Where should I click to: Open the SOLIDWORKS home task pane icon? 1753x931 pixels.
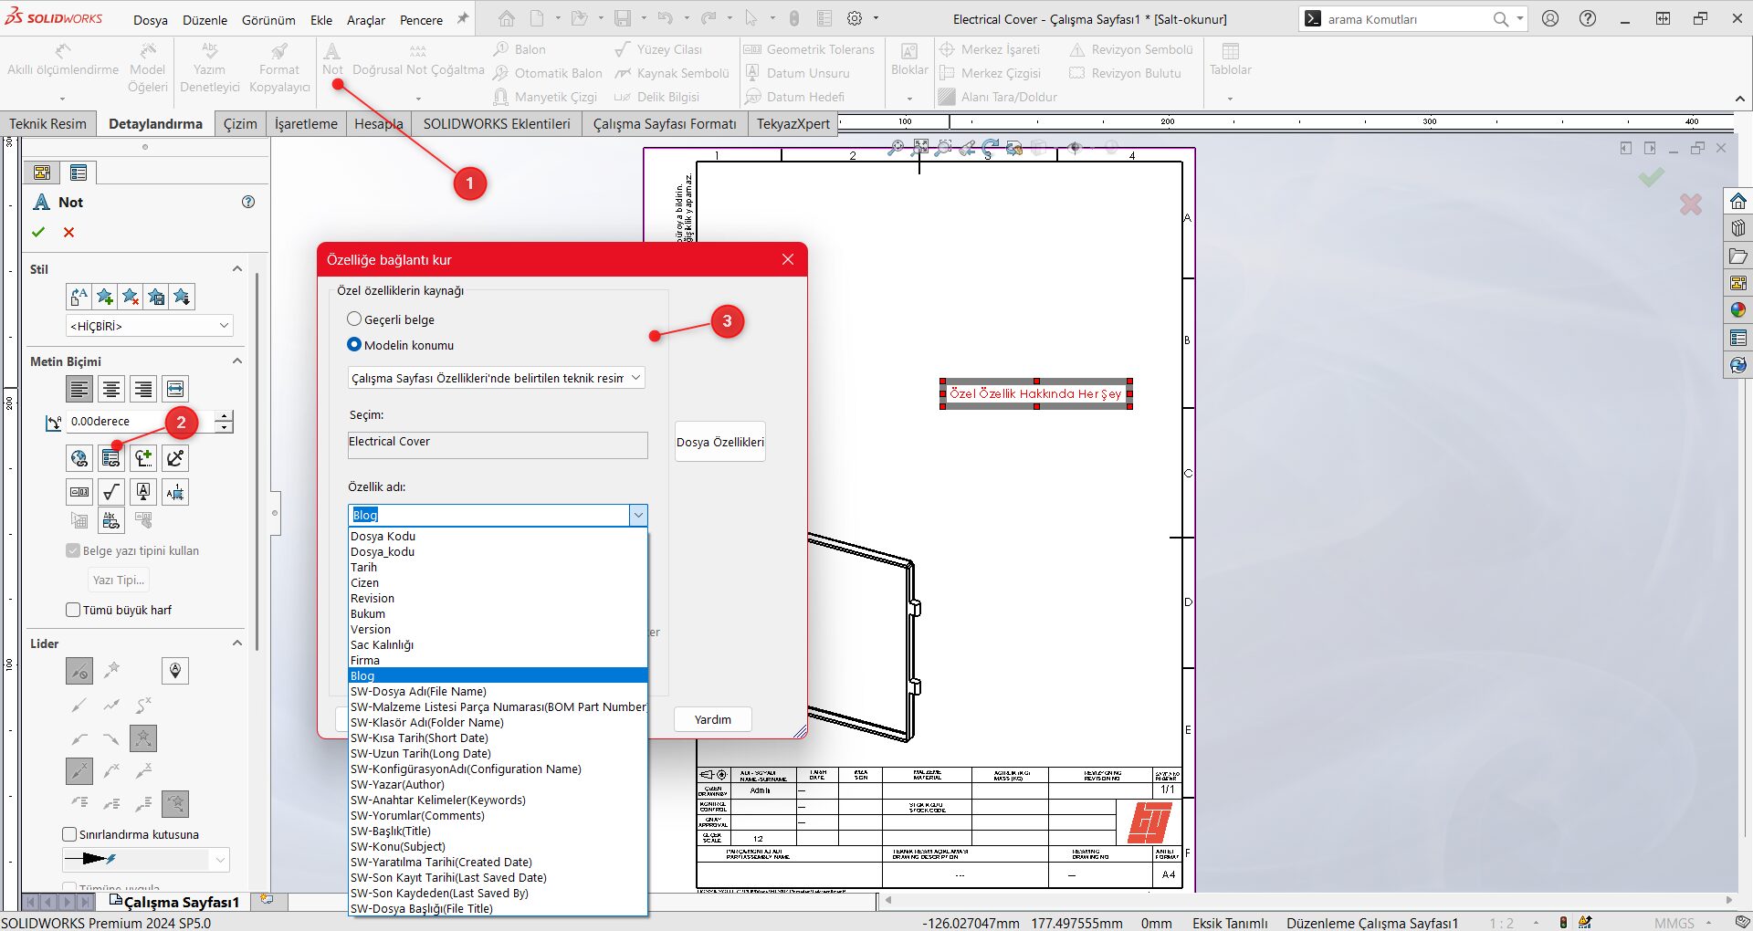(1738, 202)
